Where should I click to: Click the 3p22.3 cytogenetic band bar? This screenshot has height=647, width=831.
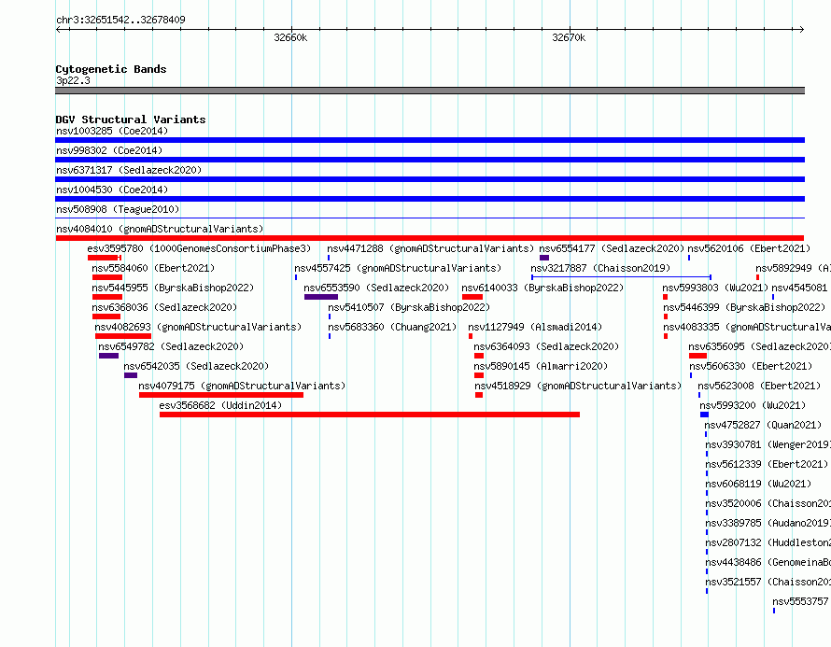(430, 91)
